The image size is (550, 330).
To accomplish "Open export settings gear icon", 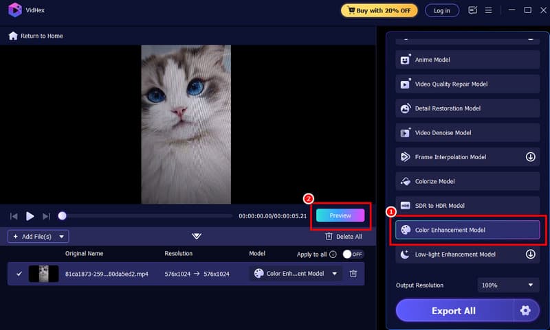I will click(x=526, y=311).
